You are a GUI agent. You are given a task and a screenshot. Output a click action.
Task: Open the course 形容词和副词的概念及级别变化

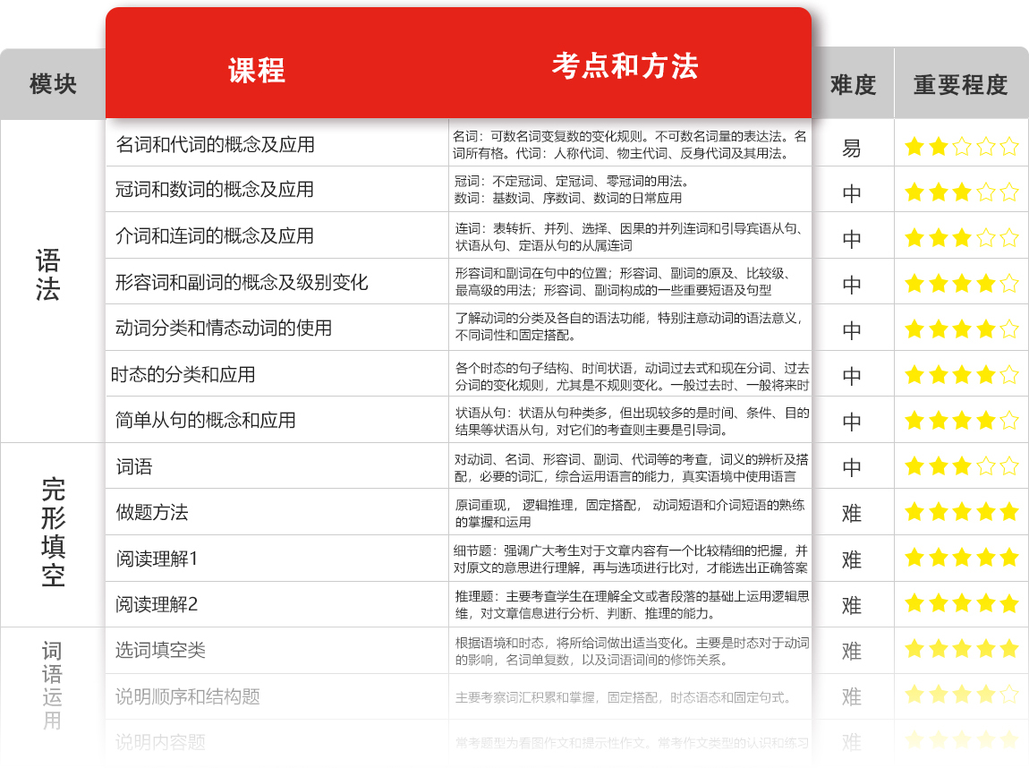coord(242,282)
